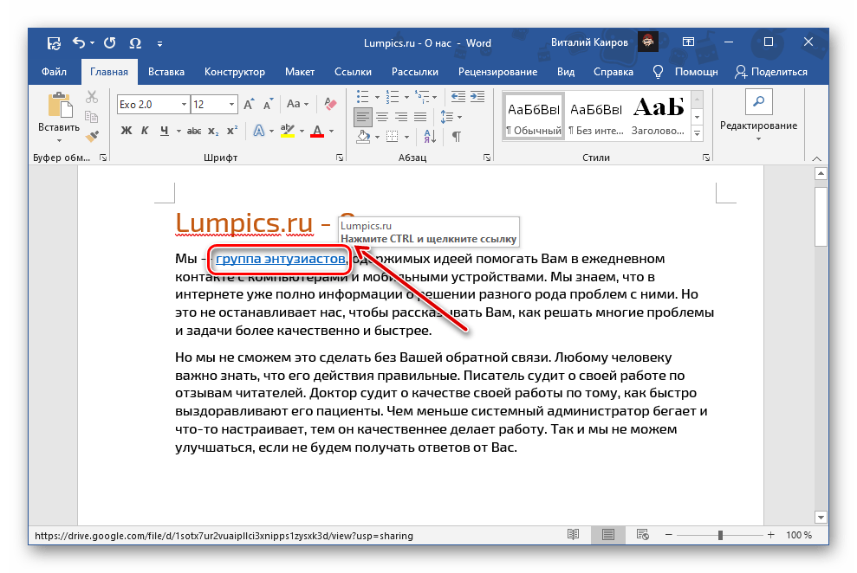Toggle bold (Ж) formatting
The width and height of the screenshot is (857, 573).
point(126,132)
